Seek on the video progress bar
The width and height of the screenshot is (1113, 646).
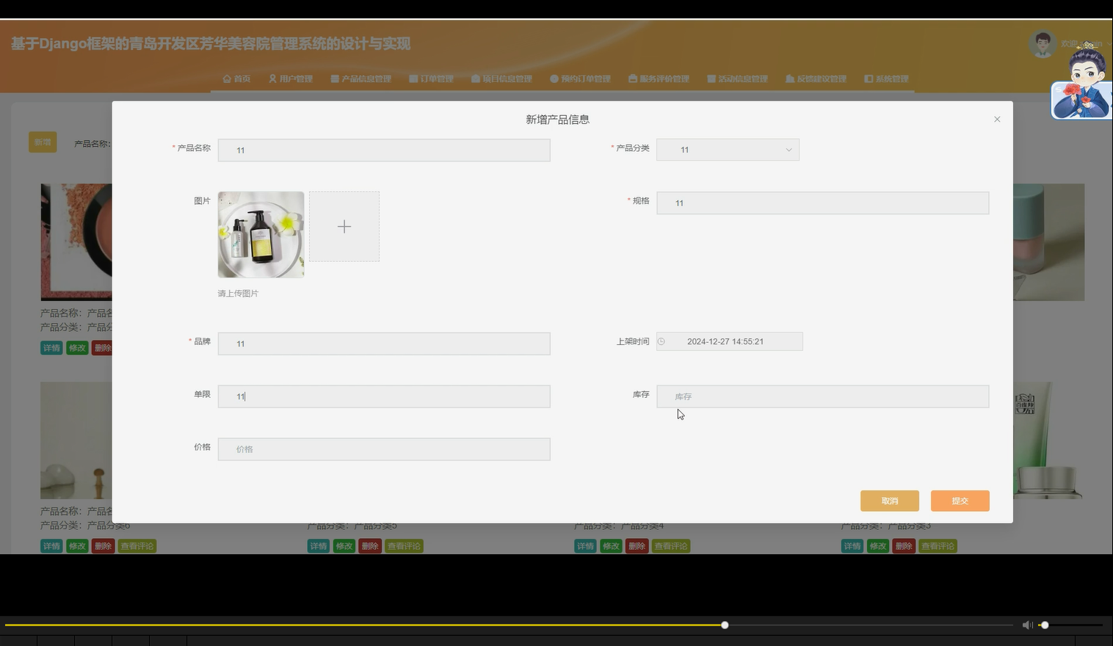click(x=509, y=625)
